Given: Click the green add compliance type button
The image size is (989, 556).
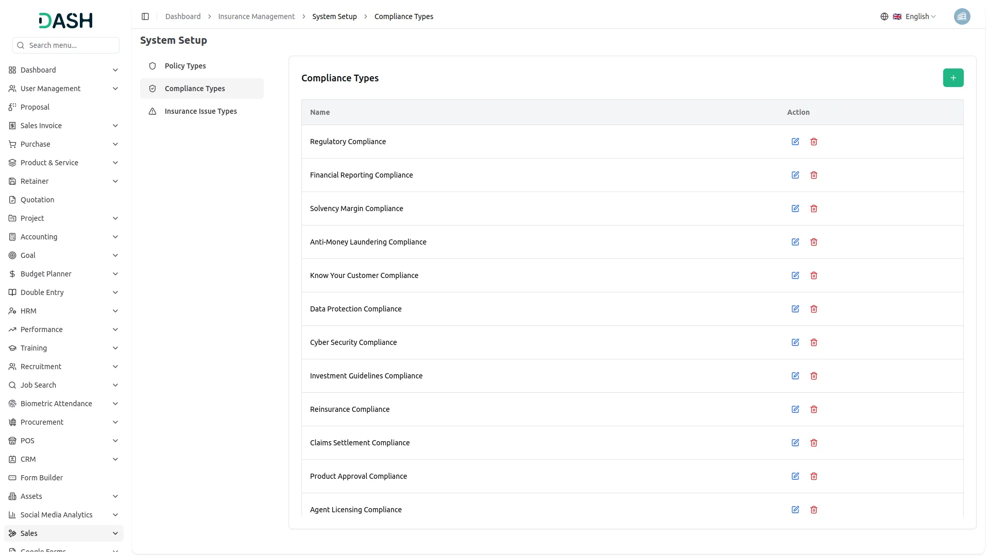Looking at the screenshot, I should 953,78.
